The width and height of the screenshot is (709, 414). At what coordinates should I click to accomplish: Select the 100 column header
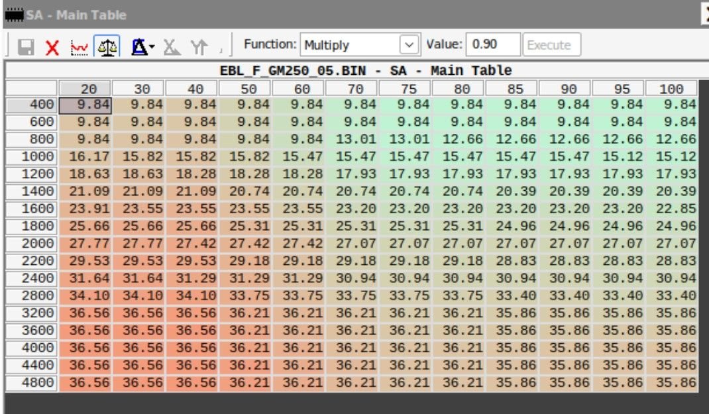coord(671,89)
